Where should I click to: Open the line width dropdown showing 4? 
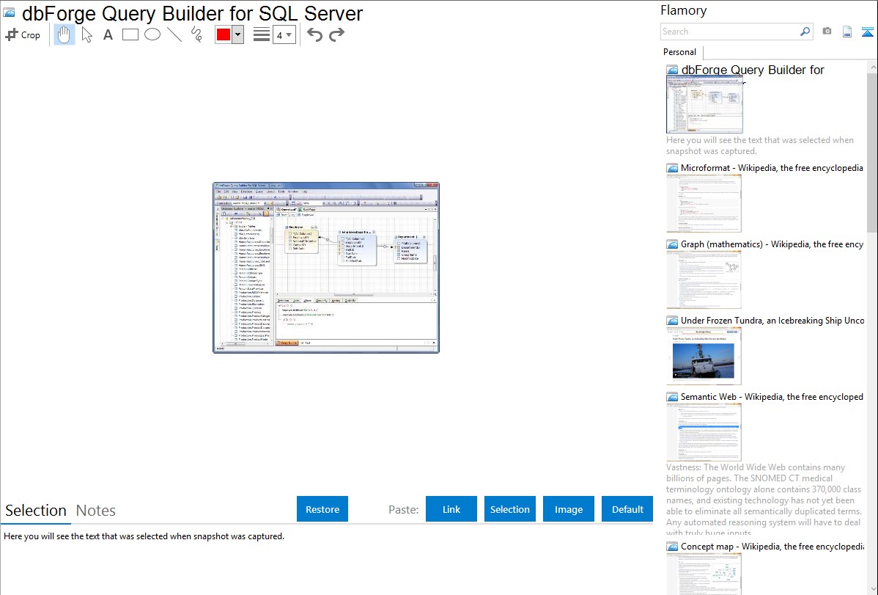point(284,34)
